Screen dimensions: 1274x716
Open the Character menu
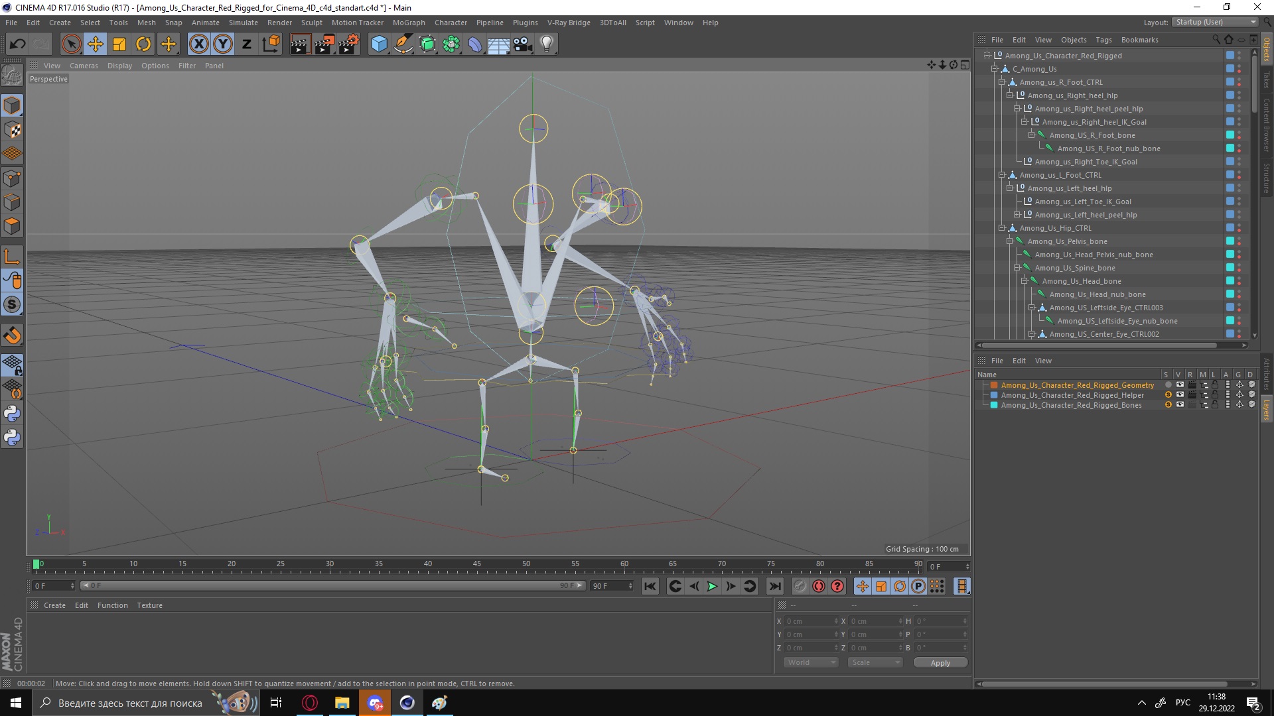[x=451, y=23]
